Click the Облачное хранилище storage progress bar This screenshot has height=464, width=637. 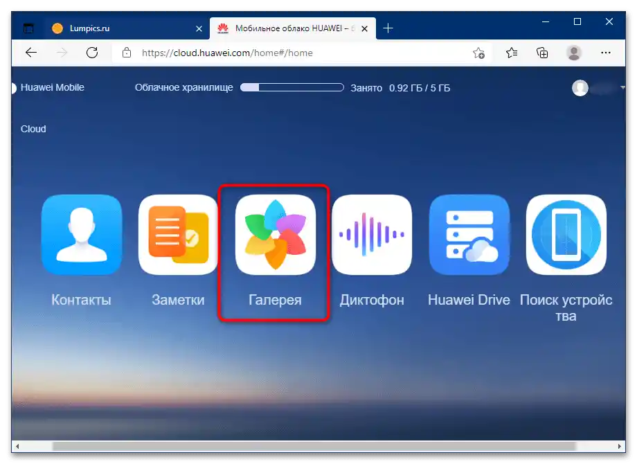291,87
